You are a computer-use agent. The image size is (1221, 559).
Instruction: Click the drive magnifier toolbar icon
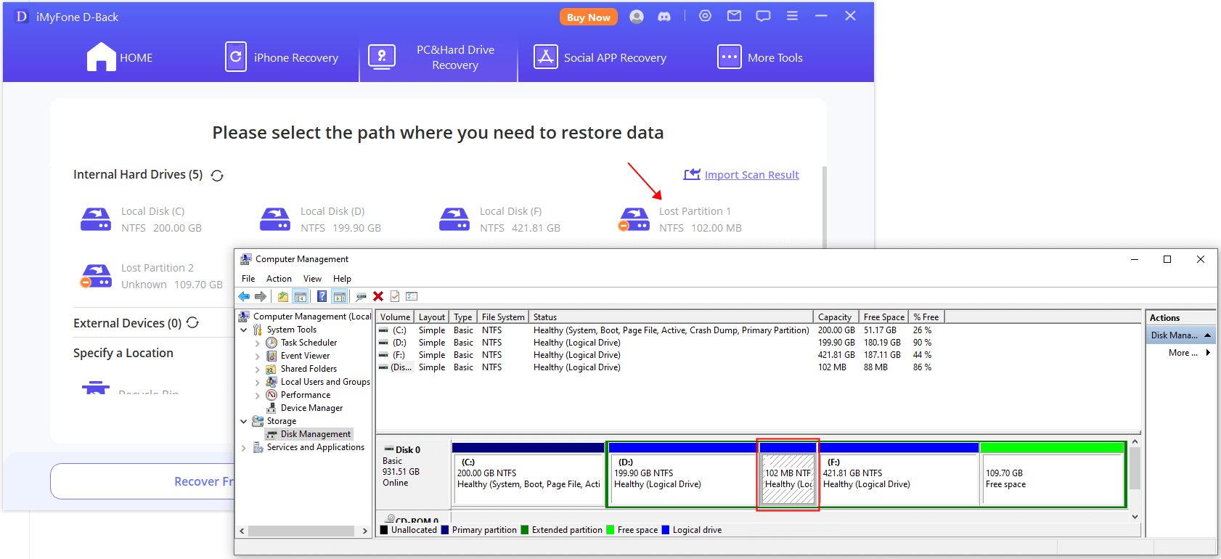point(361,296)
